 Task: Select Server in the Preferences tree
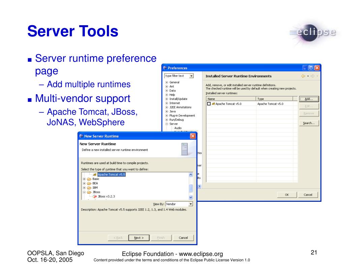point(174,124)
